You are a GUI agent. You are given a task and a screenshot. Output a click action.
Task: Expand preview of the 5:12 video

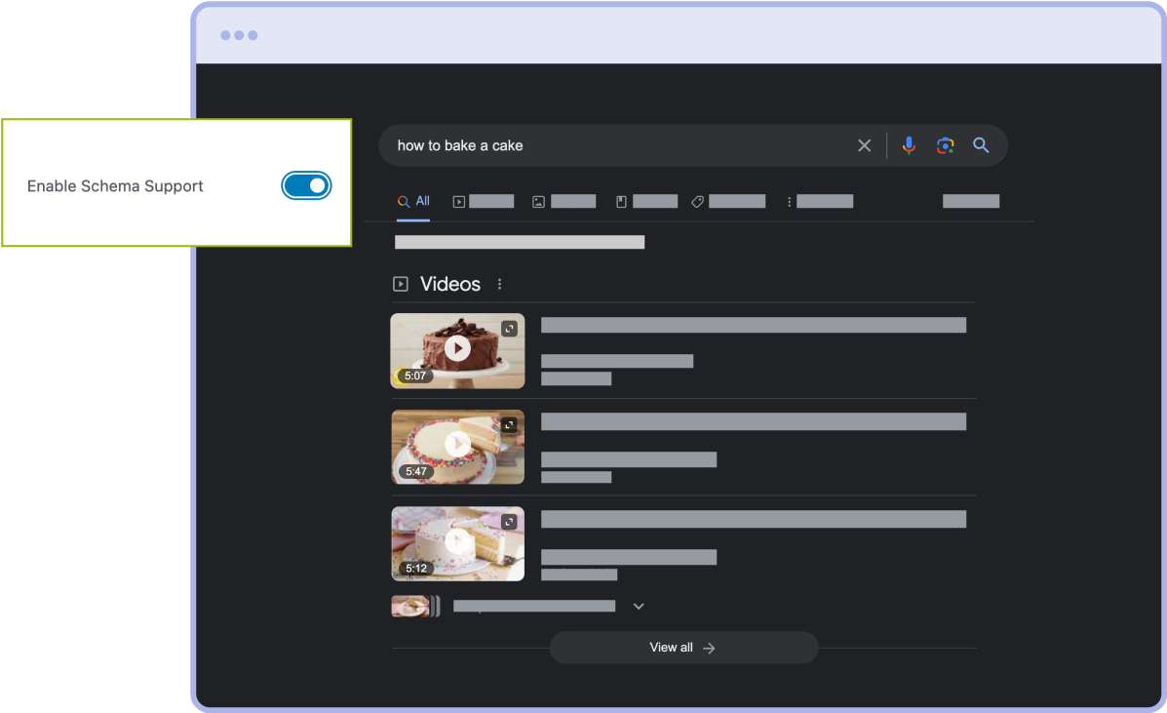click(509, 522)
